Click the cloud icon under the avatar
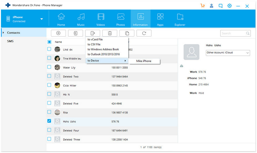The image size is (257, 153). [x=182, y=66]
